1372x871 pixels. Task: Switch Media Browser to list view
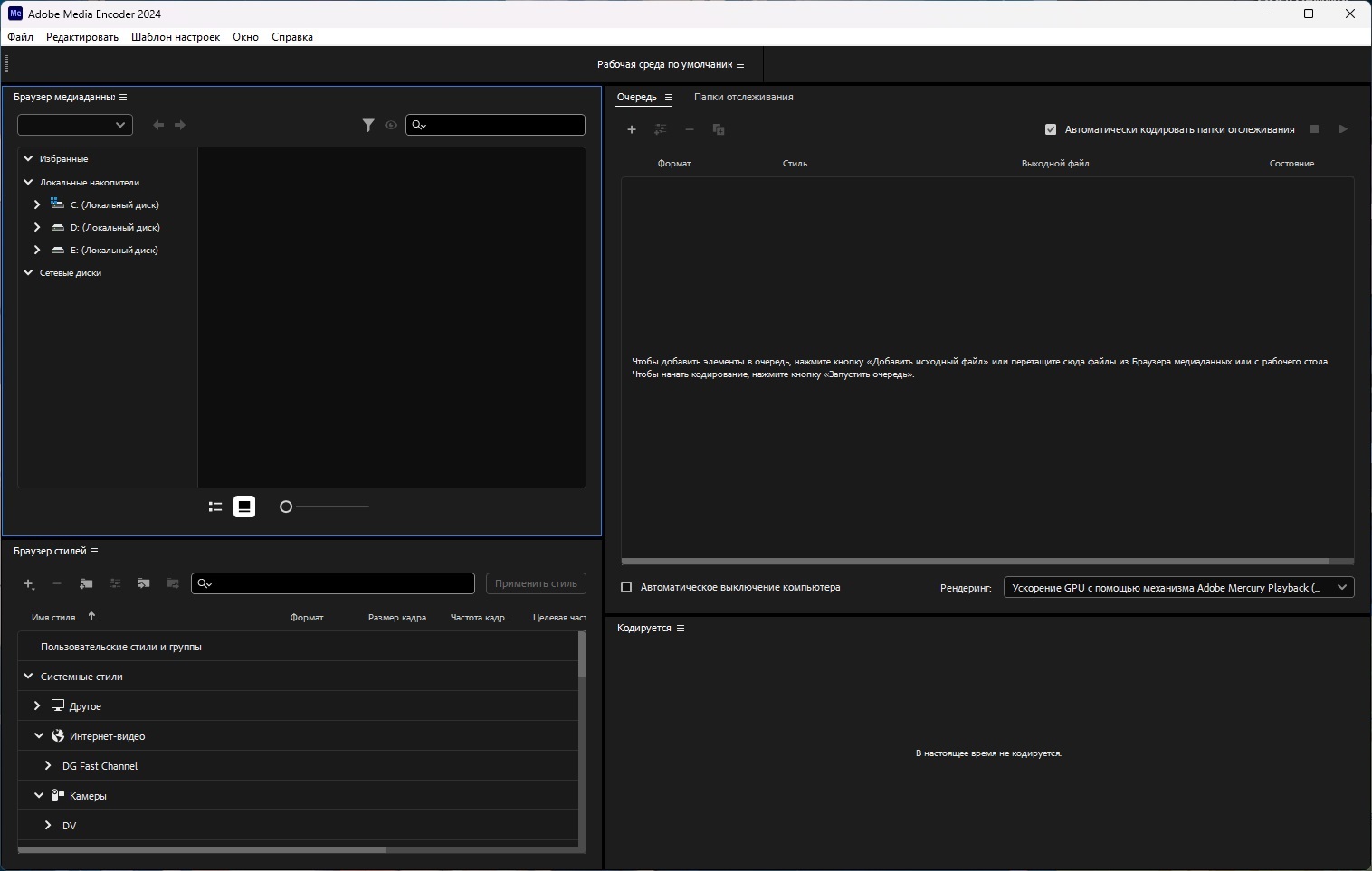215,507
